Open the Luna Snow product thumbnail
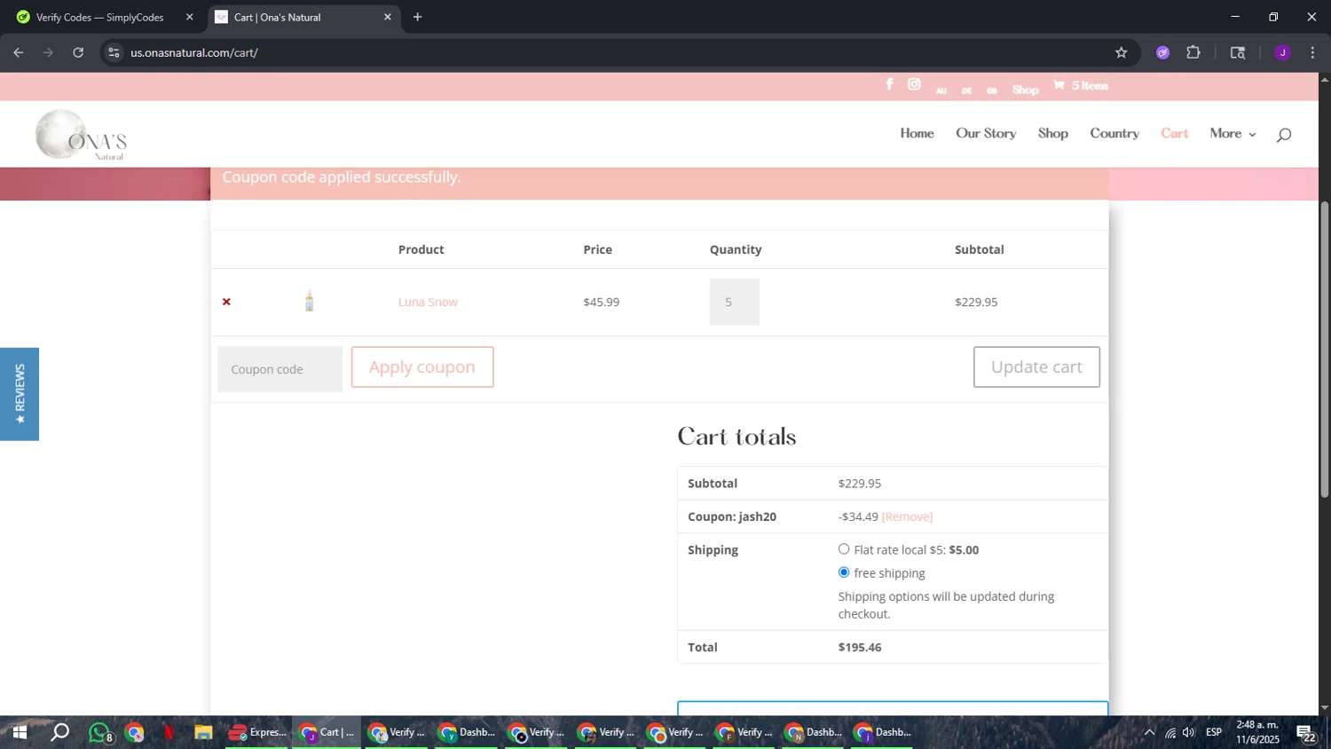The width and height of the screenshot is (1331, 749). (309, 302)
